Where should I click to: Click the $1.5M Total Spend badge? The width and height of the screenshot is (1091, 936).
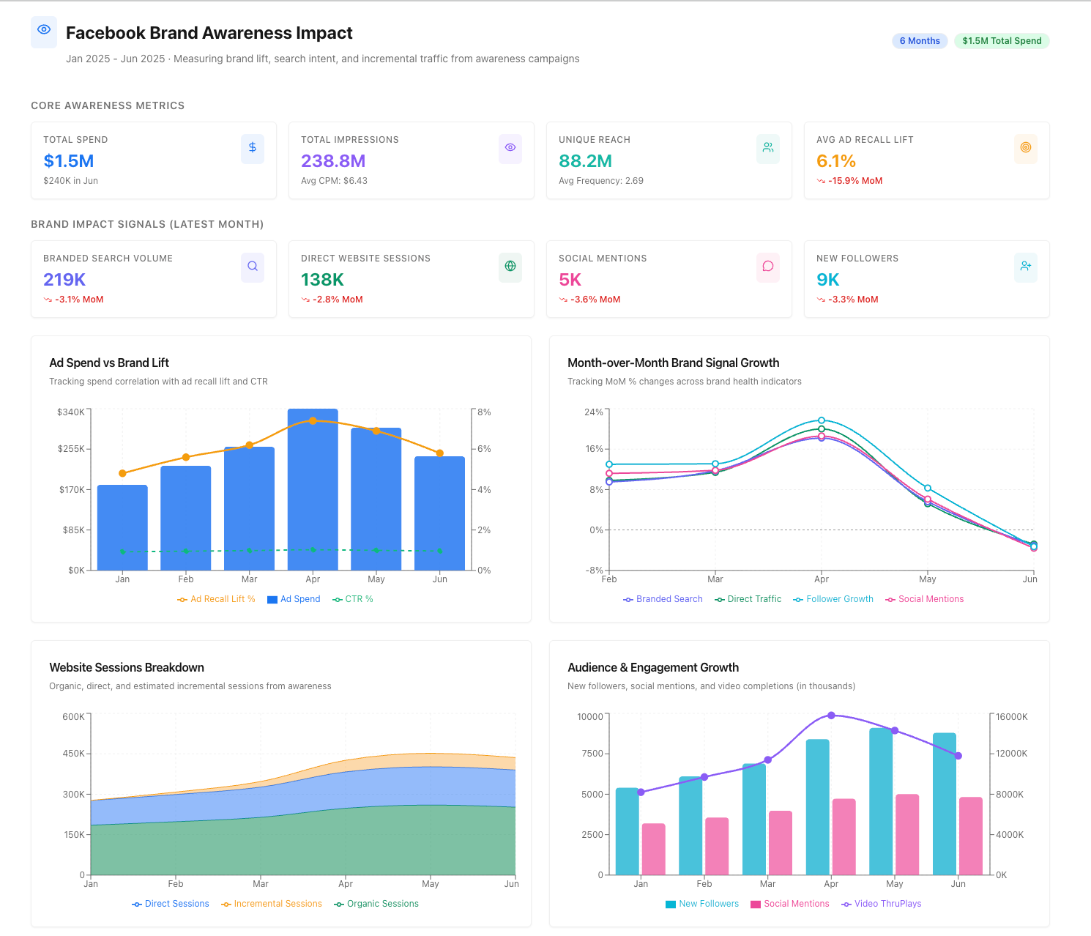pos(1002,40)
